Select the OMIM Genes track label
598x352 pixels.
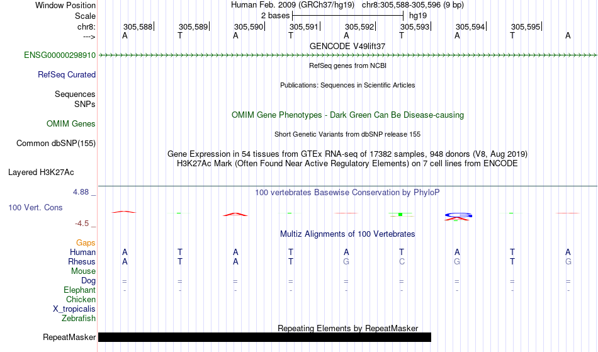71,124
